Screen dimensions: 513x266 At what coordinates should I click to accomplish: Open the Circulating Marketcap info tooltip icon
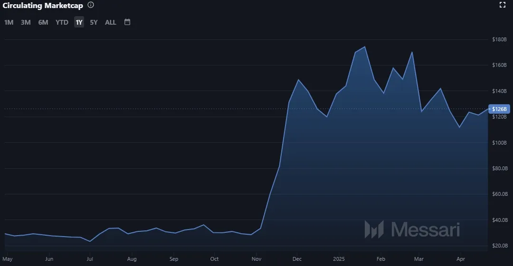click(x=91, y=5)
